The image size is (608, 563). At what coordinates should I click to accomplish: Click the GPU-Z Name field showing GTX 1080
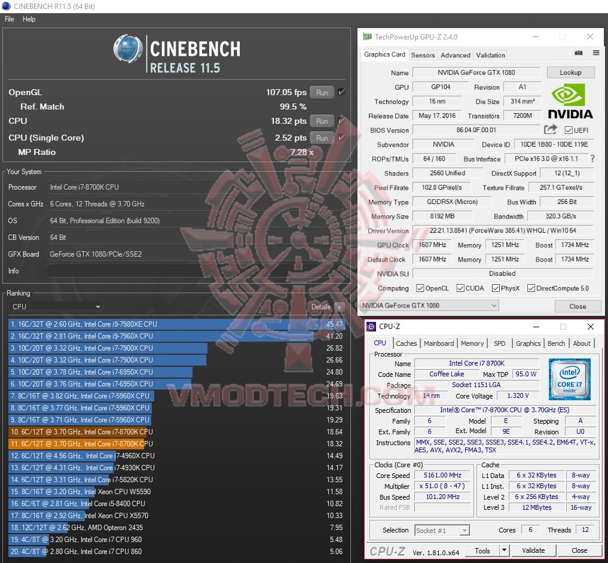[x=476, y=72]
